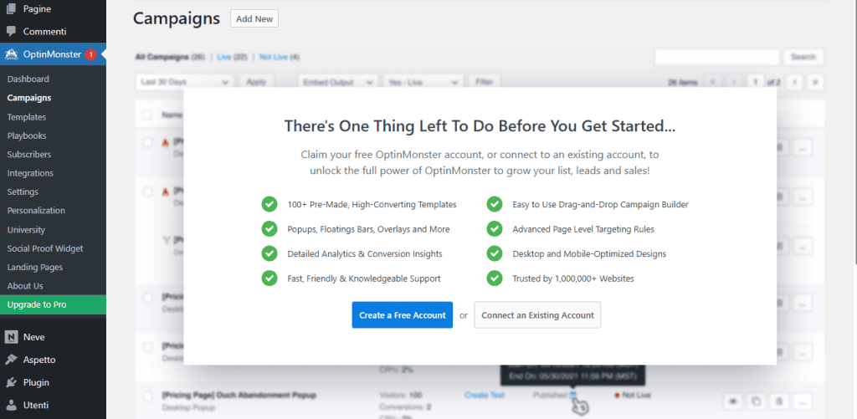
Task: Check the Ouch Abandonment Popup row checkbox
Action: coord(147,396)
